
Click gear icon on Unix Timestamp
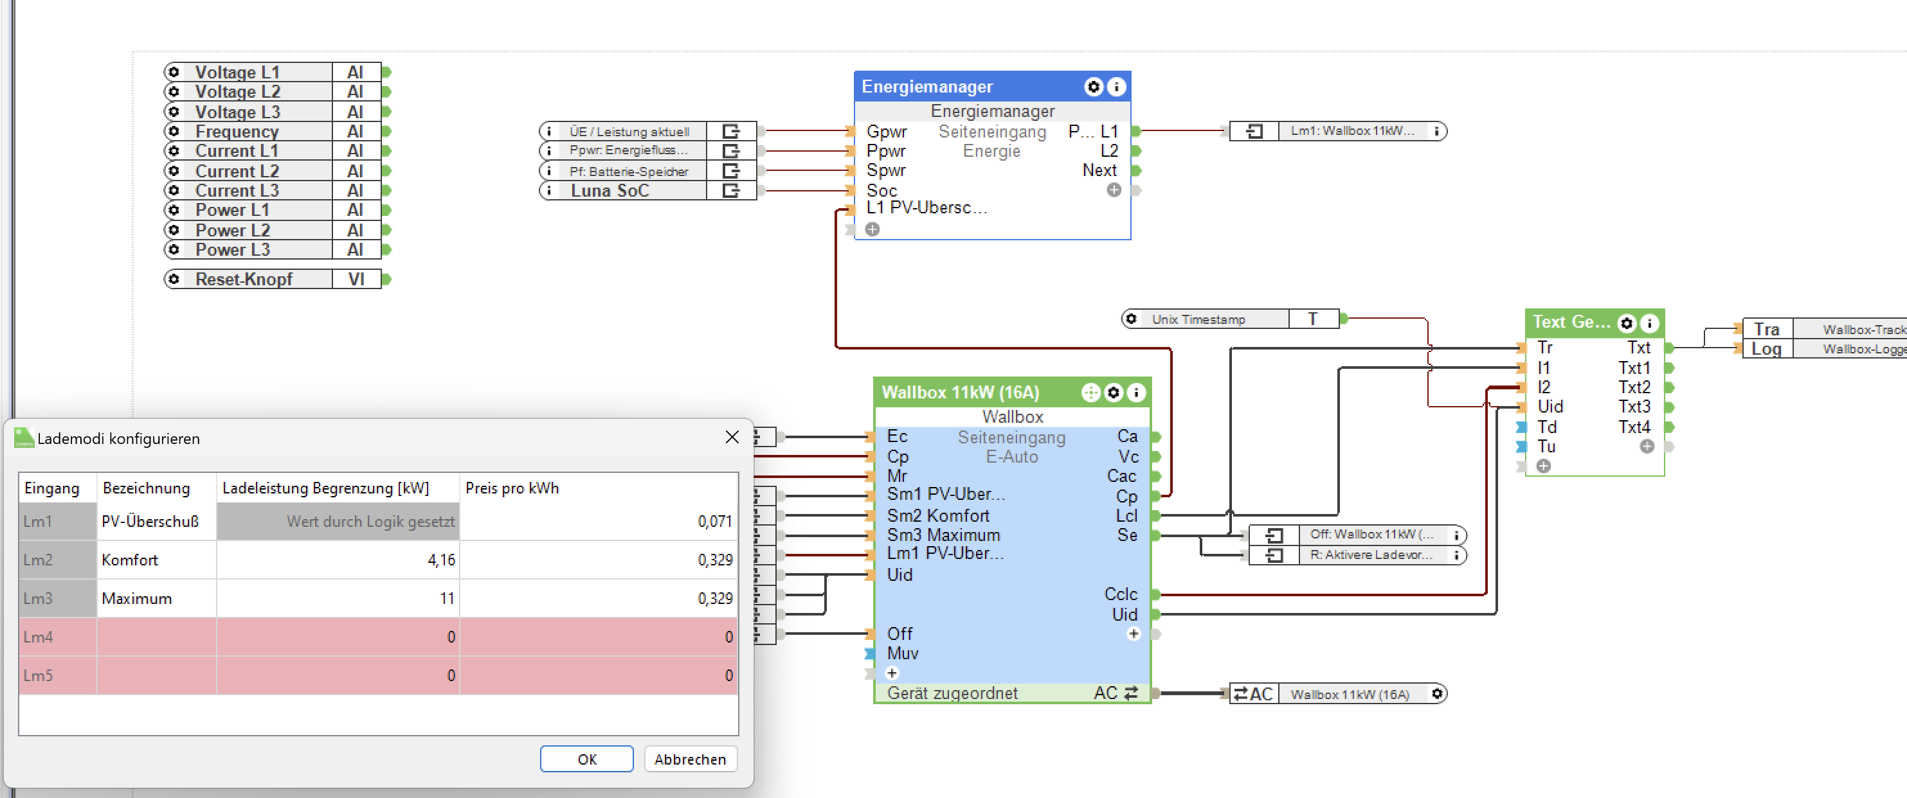coord(1131,319)
